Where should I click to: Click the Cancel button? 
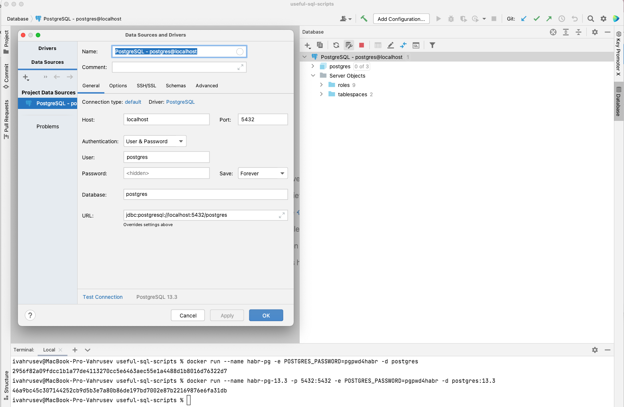[x=188, y=316]
